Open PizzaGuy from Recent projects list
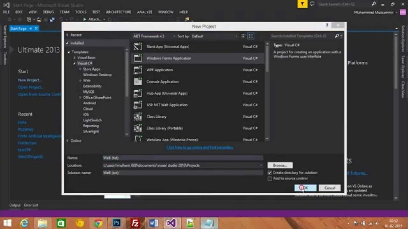The width and height of the screenshot is (408, 229). (x=25, y=129)
